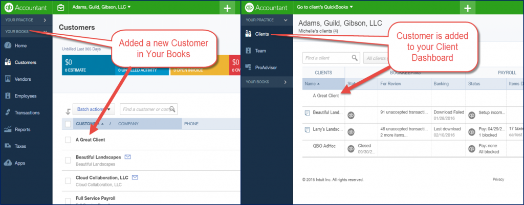524x205 pixels.
Task: Click bookkeeping QB status icon for QBO AdHoc
Action: click(351, 149)
